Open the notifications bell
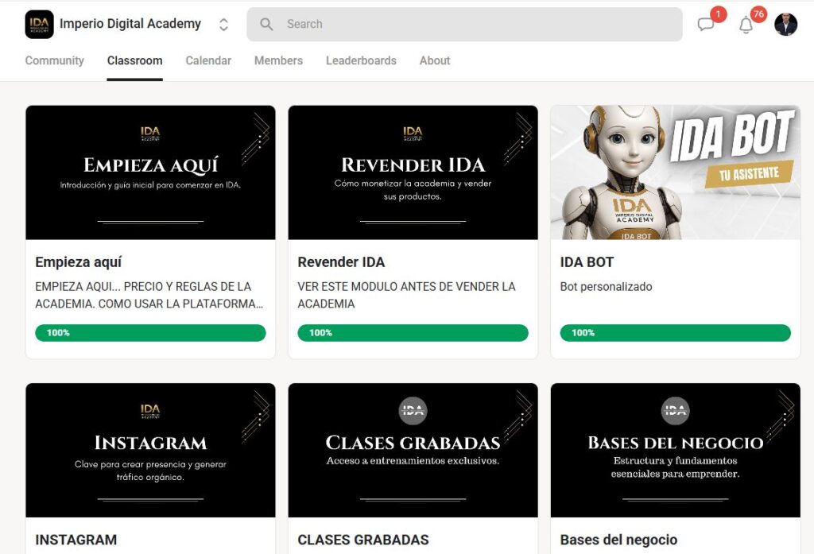Viewport: 814px width, 554px height. coord(746,25)
